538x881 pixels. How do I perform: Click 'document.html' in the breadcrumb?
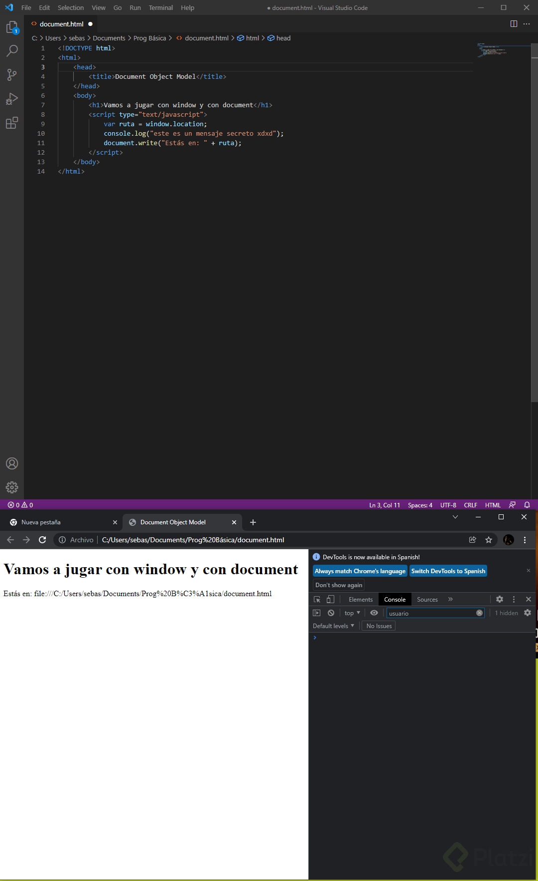(202, 38)
